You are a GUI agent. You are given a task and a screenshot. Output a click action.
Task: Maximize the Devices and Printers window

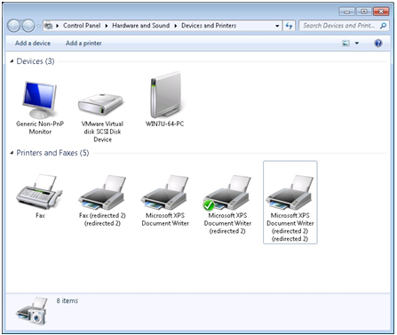pos(364,12)
